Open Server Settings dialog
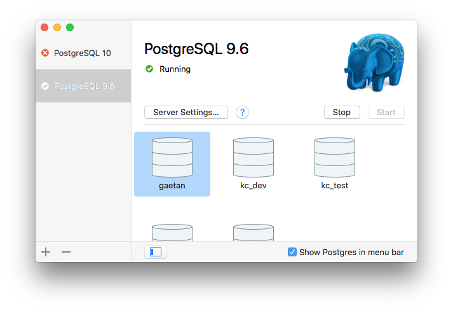Image resolution: width=453 pixels, height=313 pixels. pos(186,113)
